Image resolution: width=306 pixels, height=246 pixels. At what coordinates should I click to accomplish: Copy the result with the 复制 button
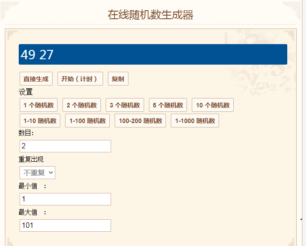tap(118, 79)
